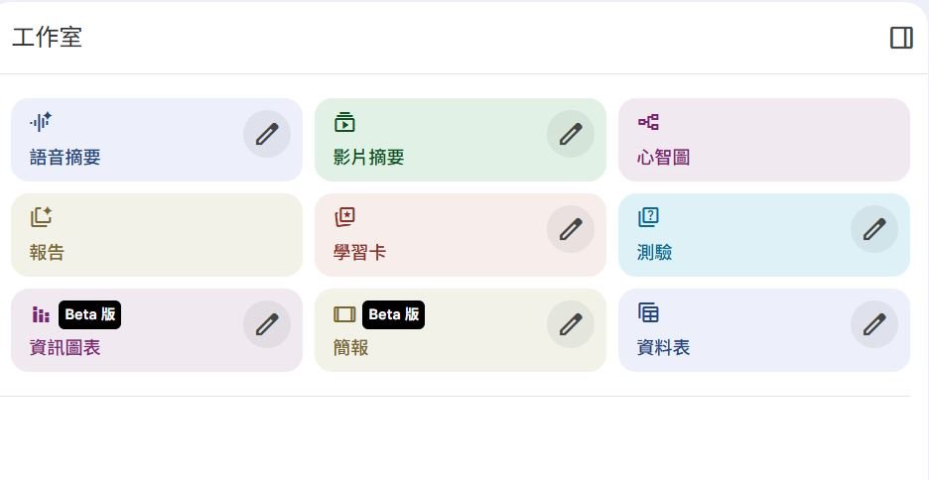Customize 影片摘要 via its pencil icon
The image size is (929, 480).
[x=571, y=134]
